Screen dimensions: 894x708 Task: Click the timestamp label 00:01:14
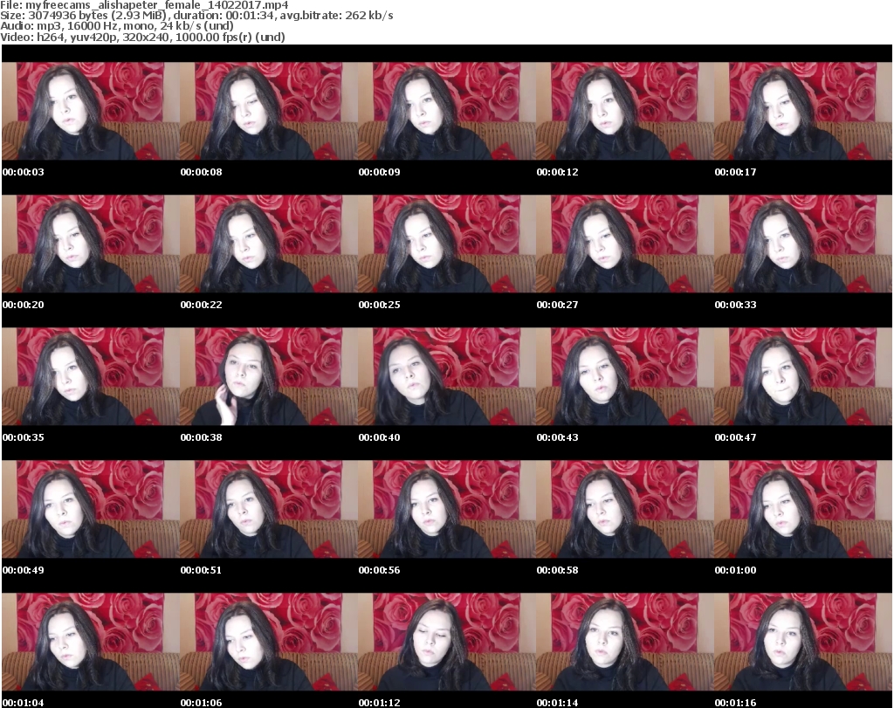(557, 703)
